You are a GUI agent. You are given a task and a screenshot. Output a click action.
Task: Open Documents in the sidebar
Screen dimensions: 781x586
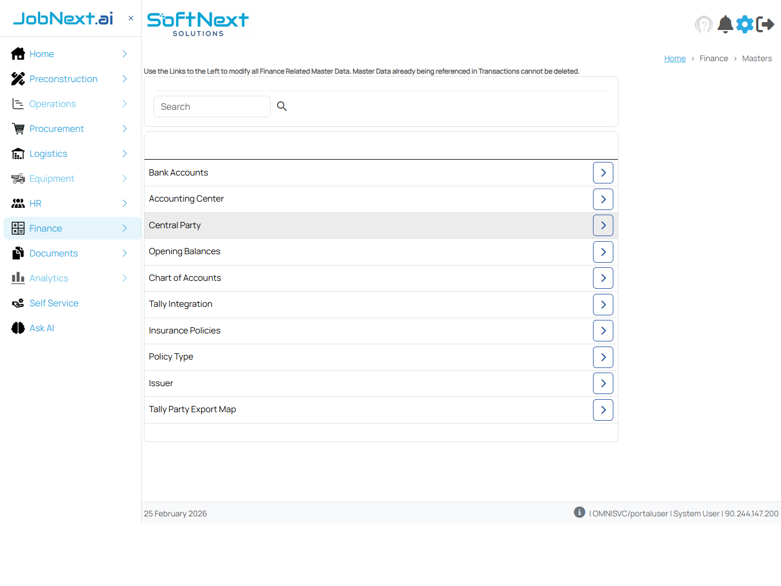pyautogui.click(x=53, y=254)
